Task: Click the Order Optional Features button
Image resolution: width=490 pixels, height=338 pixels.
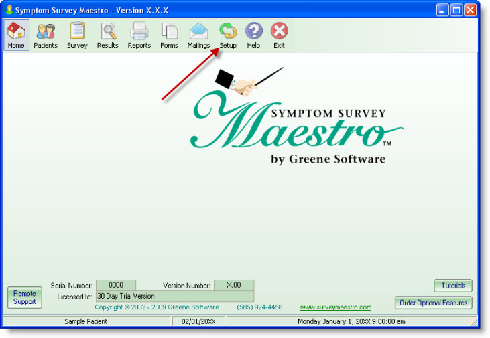Action: [433, 303]
